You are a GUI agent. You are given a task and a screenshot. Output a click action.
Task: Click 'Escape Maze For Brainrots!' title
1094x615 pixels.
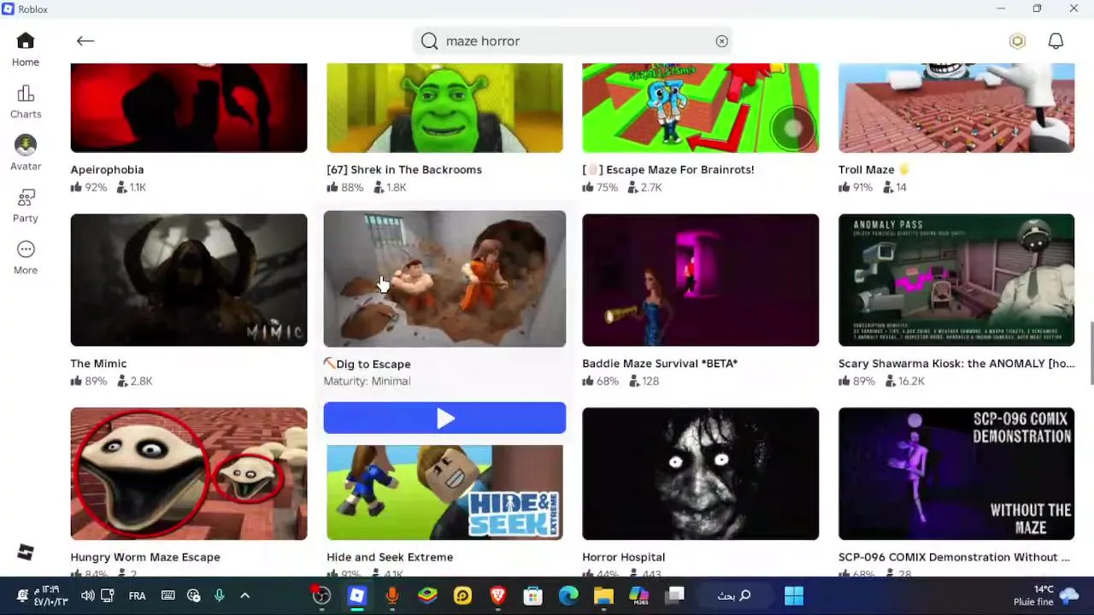[668, 169]
